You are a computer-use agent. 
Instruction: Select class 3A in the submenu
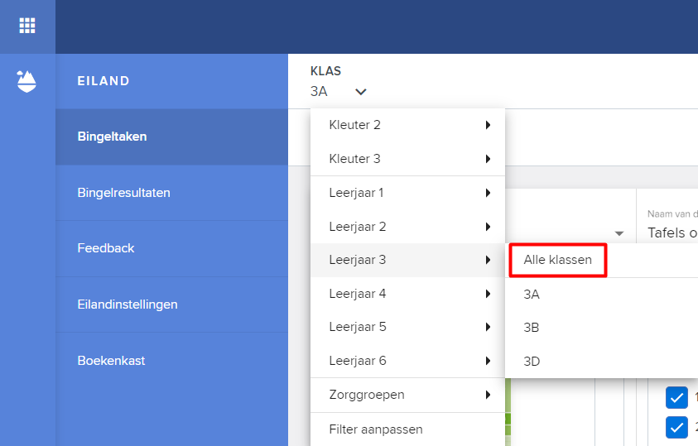pyautogui.click(x=601, y=295)
